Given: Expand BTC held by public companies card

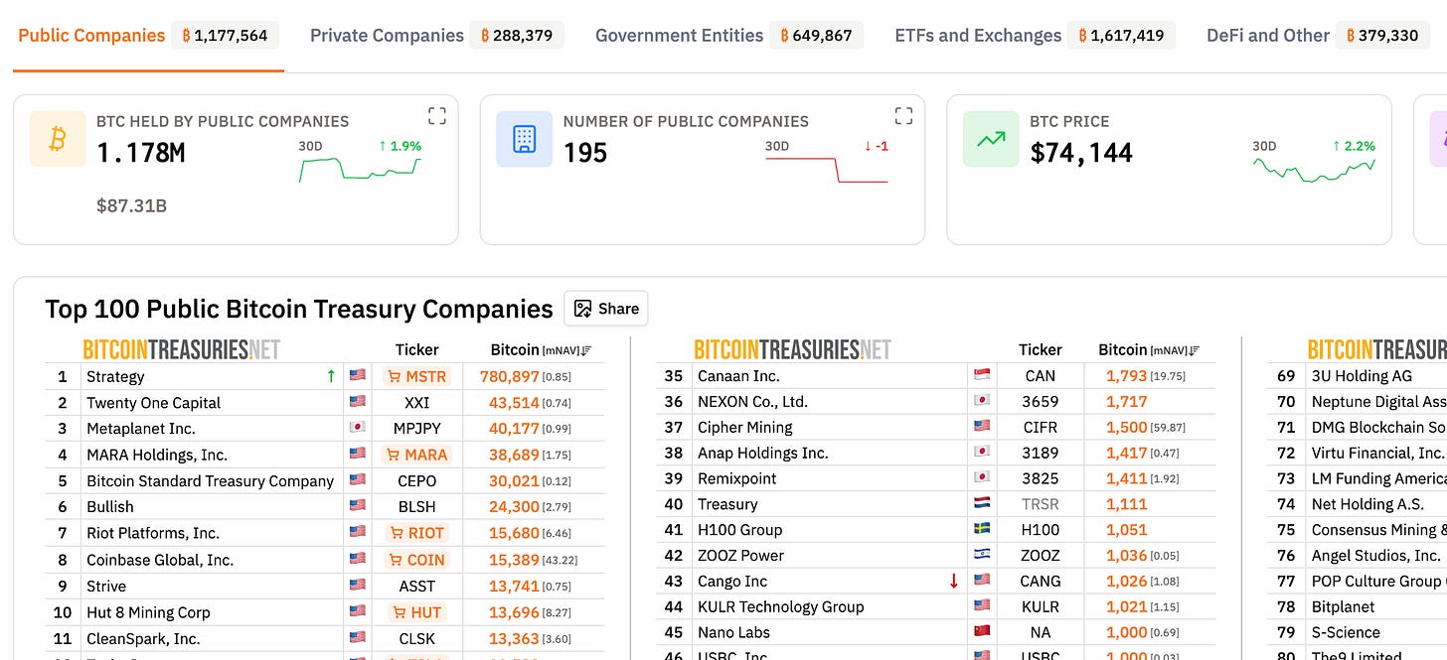Looking at the screenshot, I should pos(436,116).
